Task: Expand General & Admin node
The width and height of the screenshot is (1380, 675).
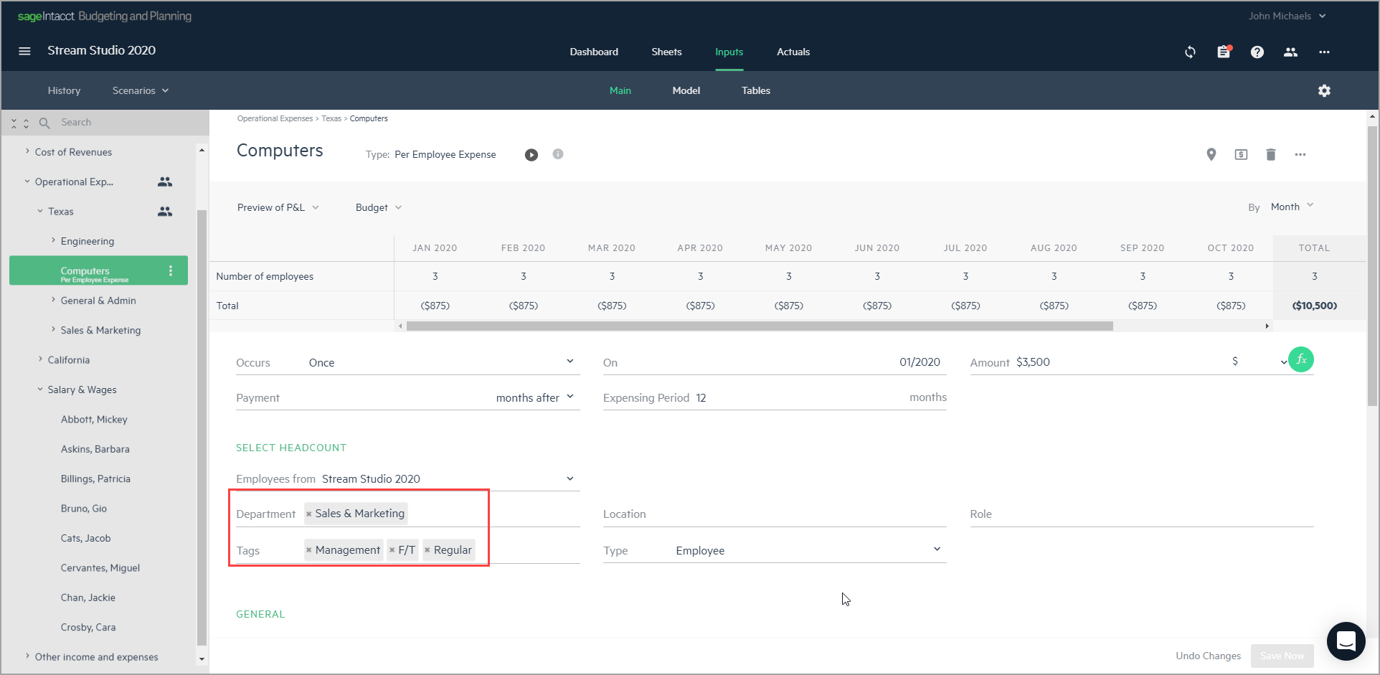Action: click(53, 300)
